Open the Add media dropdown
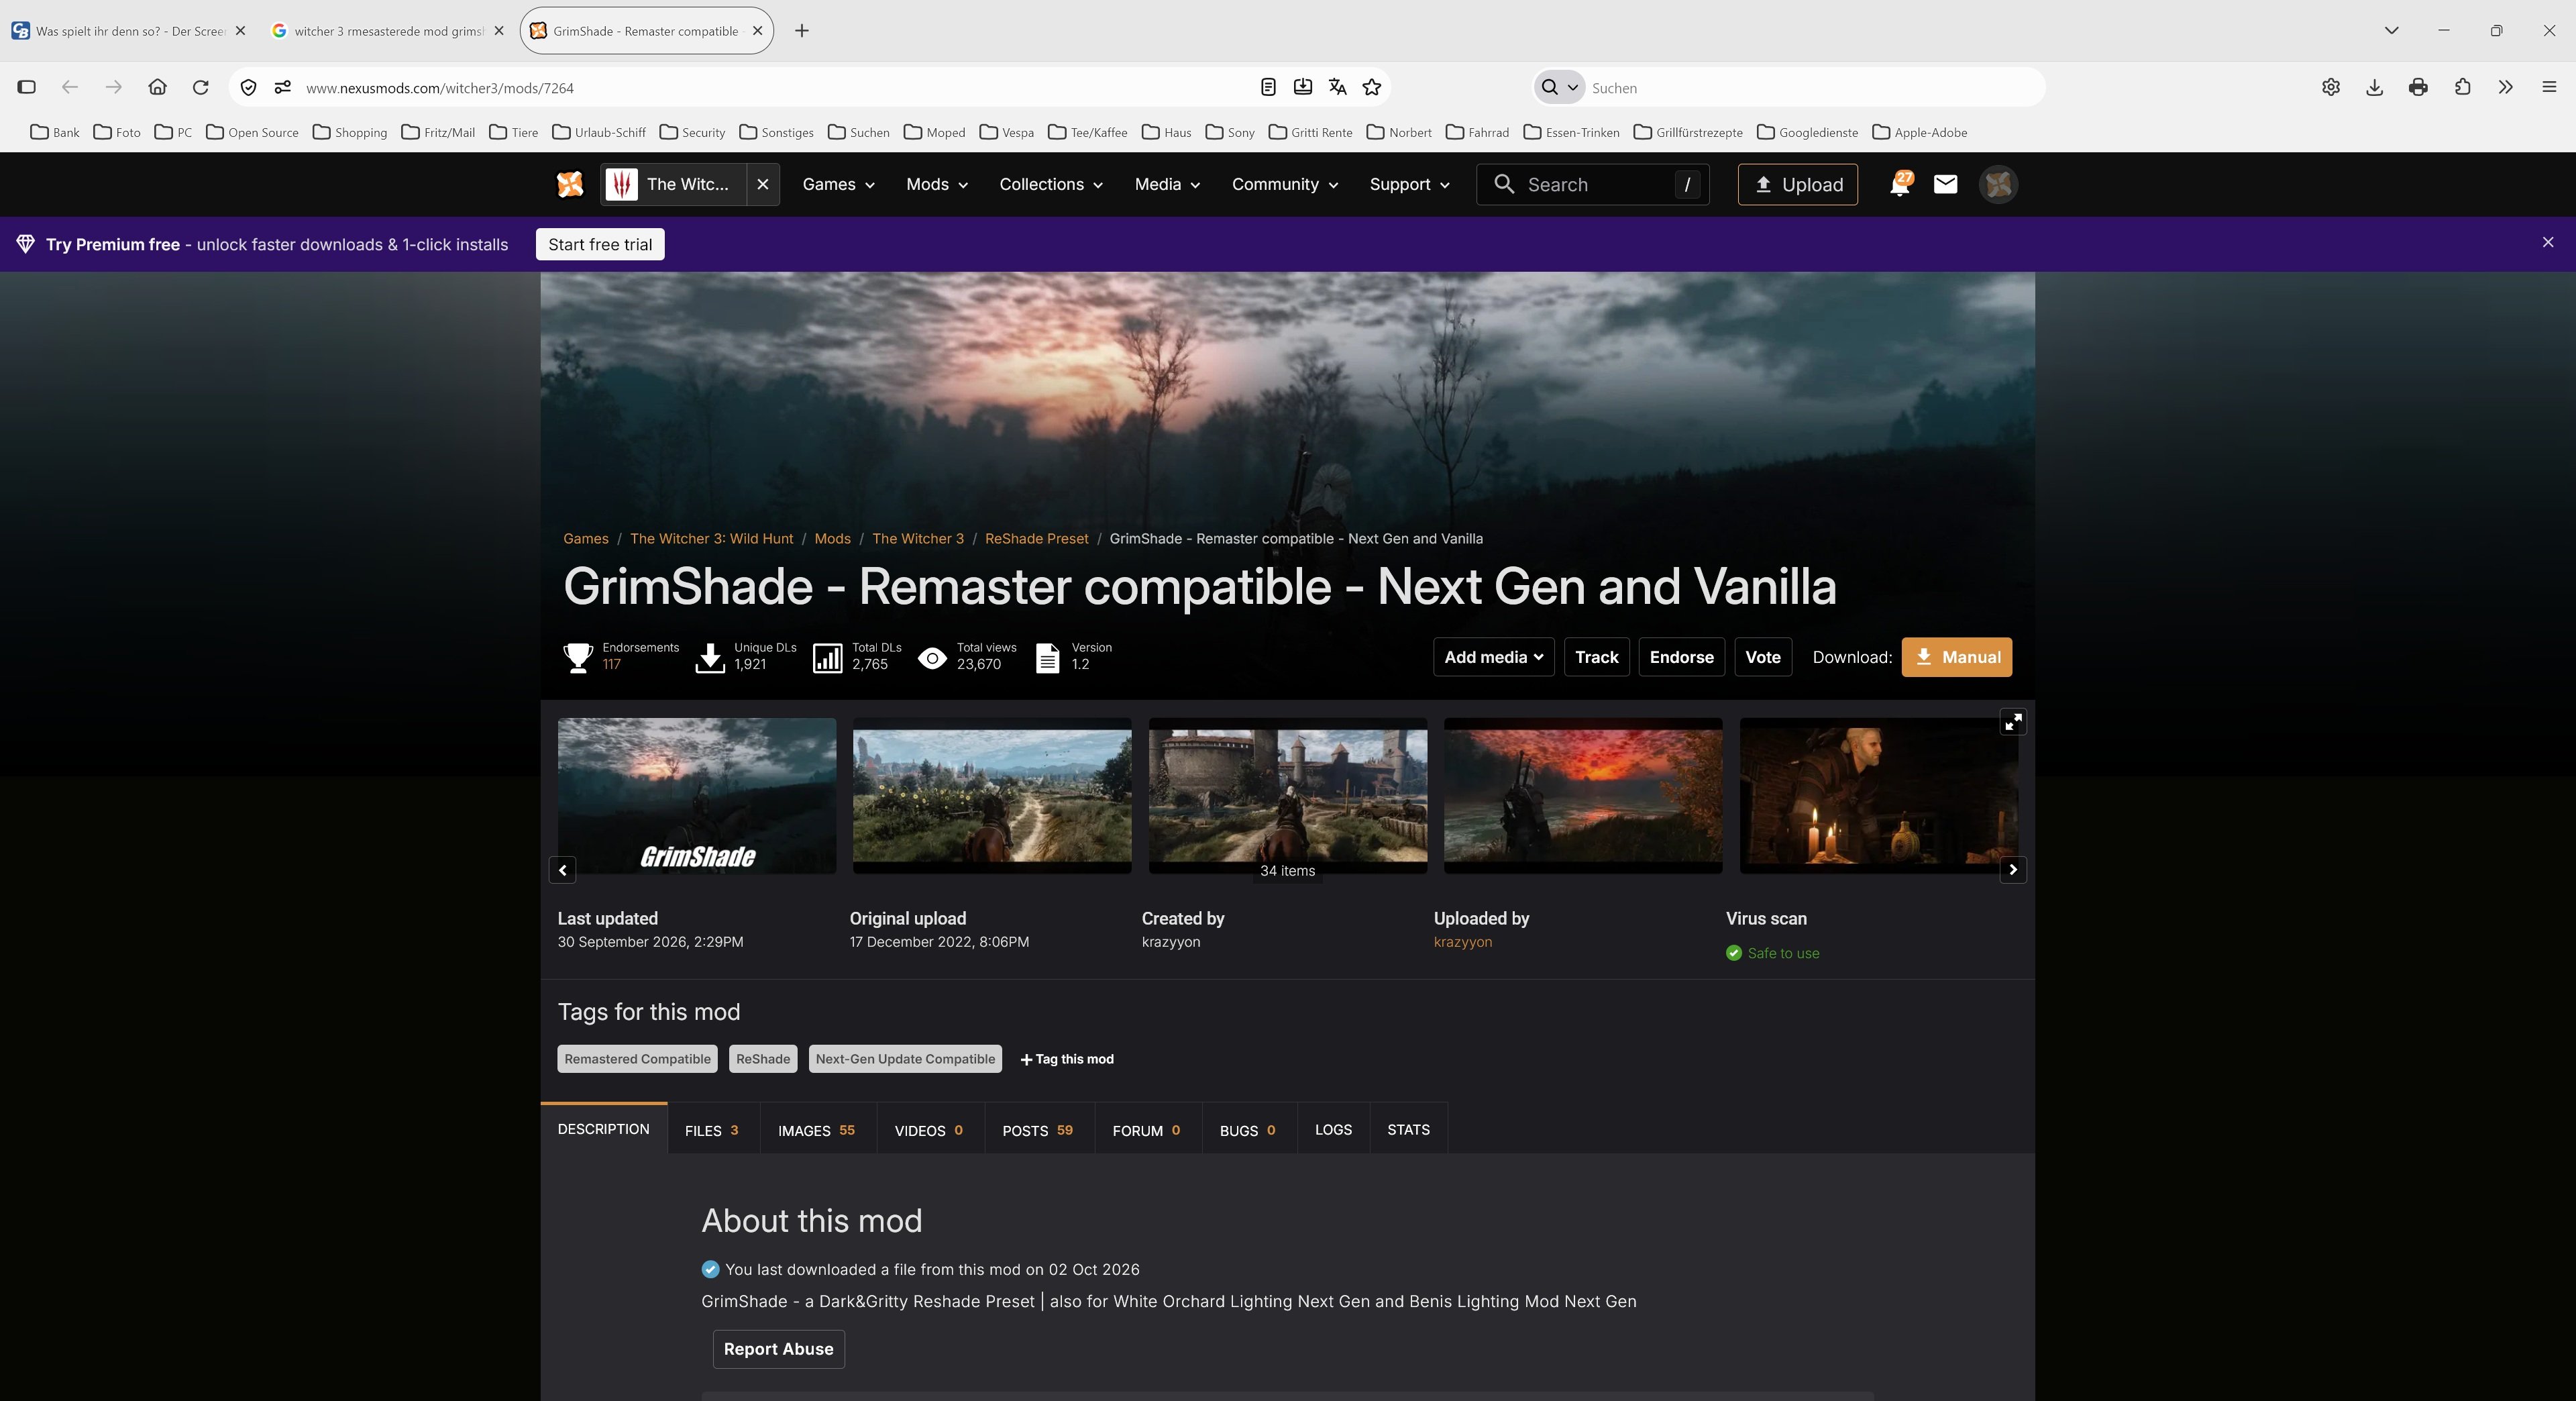Image resolution: width=2576 pixels, height=1401 pixels. pos(1493,657)
